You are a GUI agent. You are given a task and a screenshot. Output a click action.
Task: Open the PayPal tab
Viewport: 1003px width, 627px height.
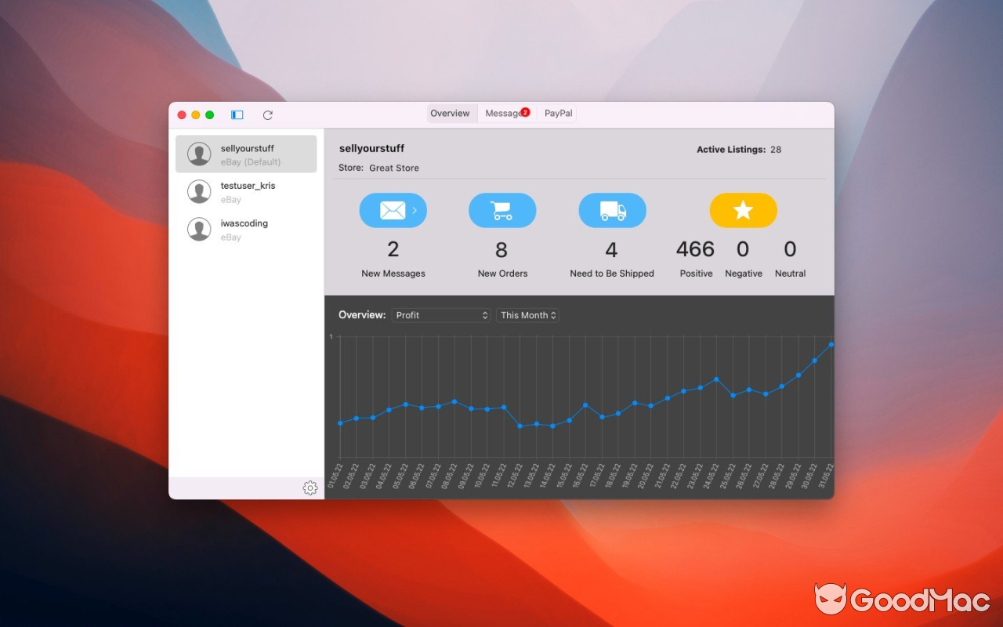[558, 113]
